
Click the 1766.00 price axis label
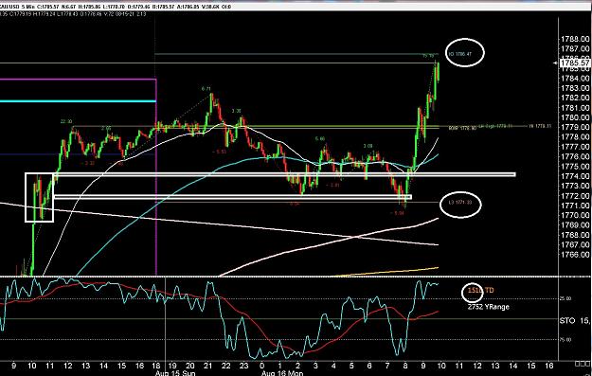(575, 255)
